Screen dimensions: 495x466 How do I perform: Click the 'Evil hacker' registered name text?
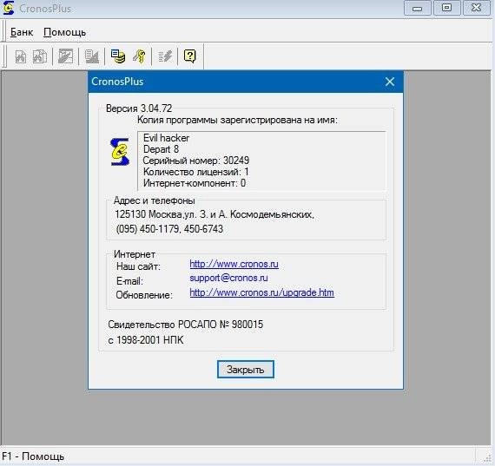pyautogui.click(x=166, y=138)
